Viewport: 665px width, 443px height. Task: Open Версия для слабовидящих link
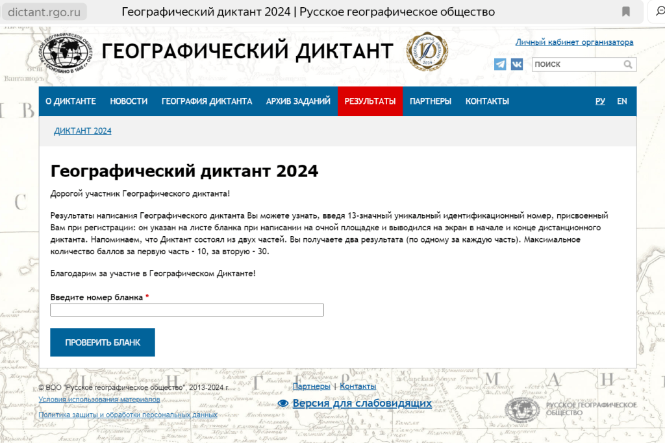(x=362, y=403)
